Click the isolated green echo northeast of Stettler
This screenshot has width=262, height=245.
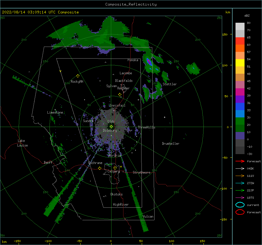pyautogui.click(x=193, y=69)
